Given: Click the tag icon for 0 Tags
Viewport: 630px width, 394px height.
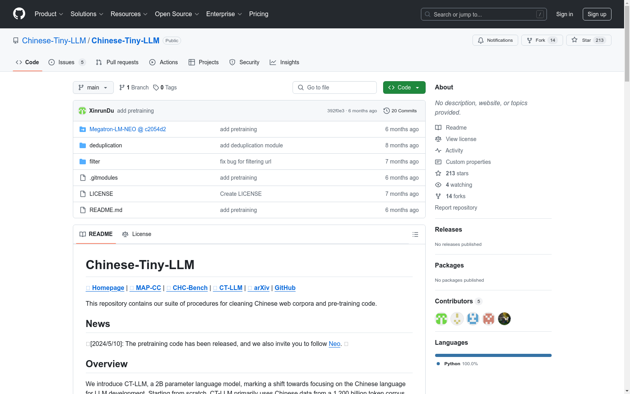Looking at the screenshot, I should click(156, 87).
